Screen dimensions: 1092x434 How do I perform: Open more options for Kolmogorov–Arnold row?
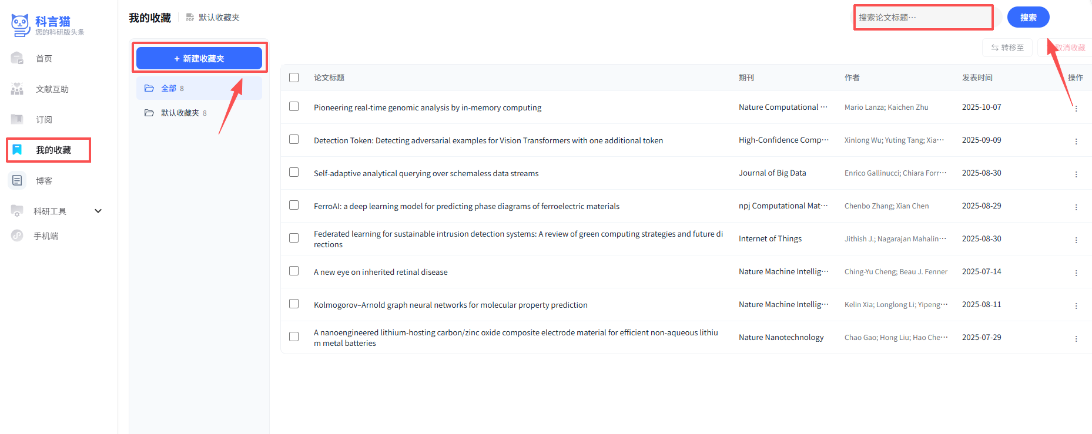(1076, 306)
